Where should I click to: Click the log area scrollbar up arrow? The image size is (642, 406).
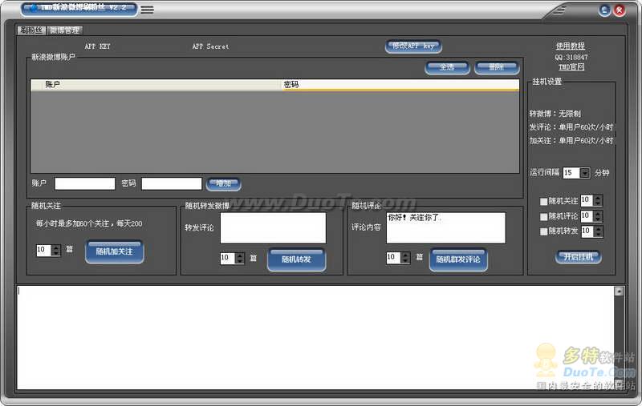click(619, 291)
